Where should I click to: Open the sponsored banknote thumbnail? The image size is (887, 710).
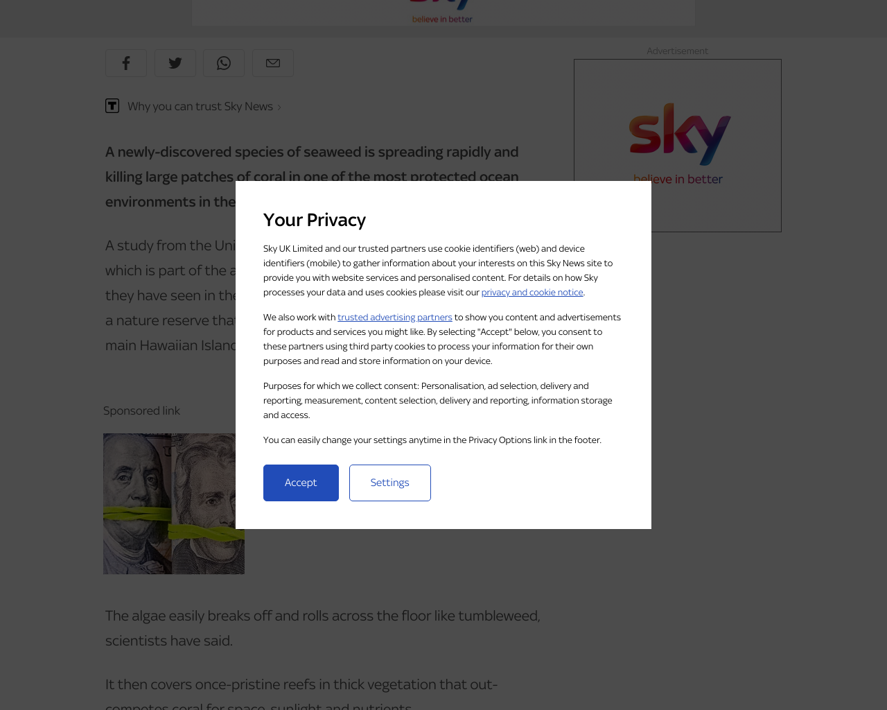(x=173, y=503)
